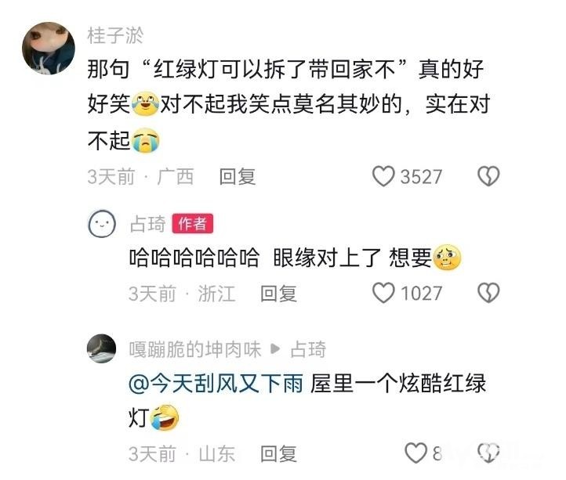The image size is (566, 480).
Task: Open 桂子淤's profile avatar
Action: 49,48
